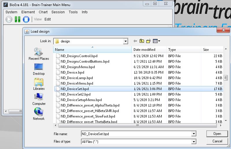The width and height of the screenshot is (231, 149).
Task: Cancel the Load design dialog
Action: [217, 141]
